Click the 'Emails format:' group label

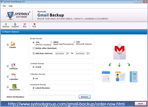click(x=36, y=39)
